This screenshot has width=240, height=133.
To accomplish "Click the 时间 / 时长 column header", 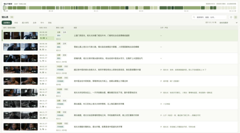I will click(43, 28).
